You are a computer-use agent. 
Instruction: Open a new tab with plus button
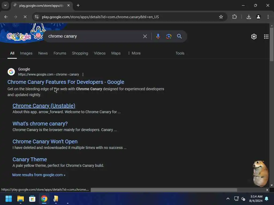click(x=78, y=5)
